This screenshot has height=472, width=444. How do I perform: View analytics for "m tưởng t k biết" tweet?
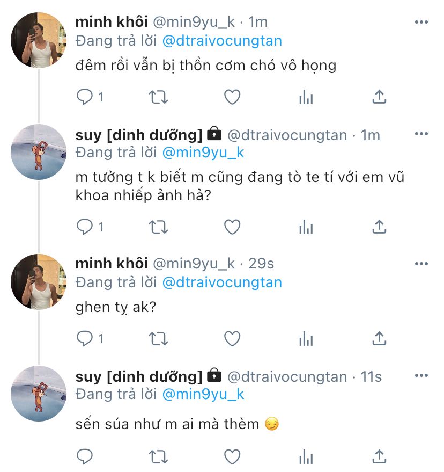click(x=306, y=227)
